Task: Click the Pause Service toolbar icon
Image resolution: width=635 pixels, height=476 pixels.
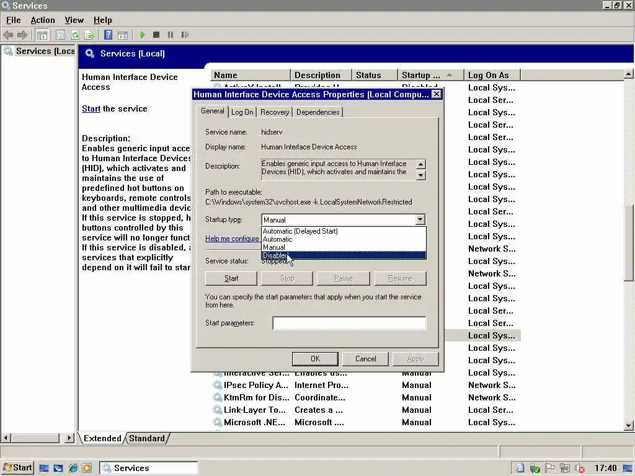Action: [x=171, y=35]
